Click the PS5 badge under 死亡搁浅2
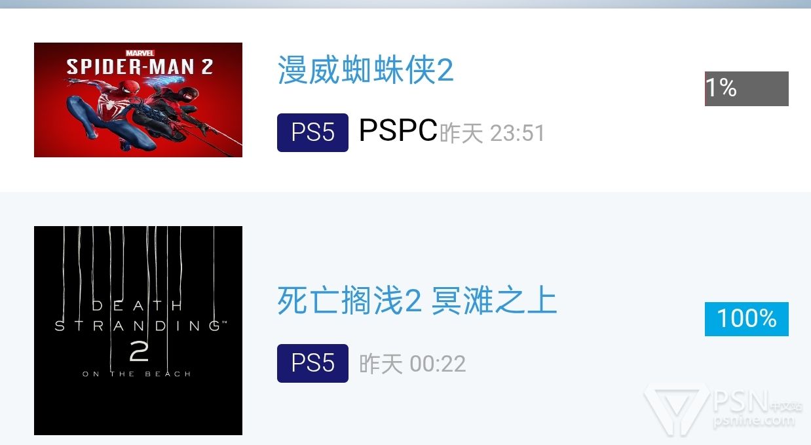This screenshot has height=445, width=811. coord(312,363)
